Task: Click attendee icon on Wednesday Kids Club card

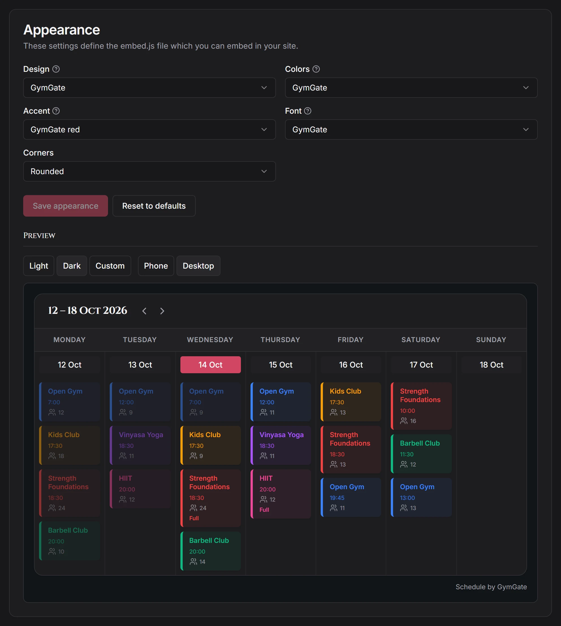Action: pos(193,456)
